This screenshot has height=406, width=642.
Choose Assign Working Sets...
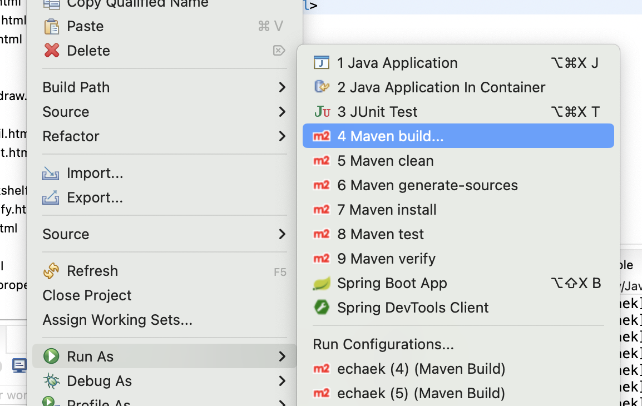tap(164, 320)
